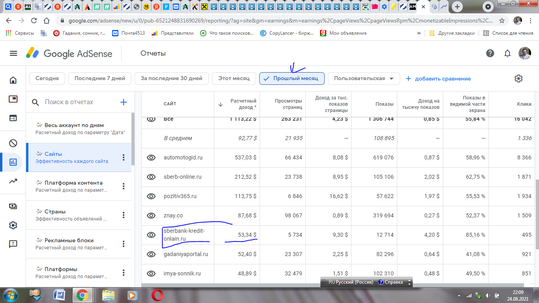Select the Сайты report in the list
Viewport: 539px width, 303px height.
(x=79, y=157)
